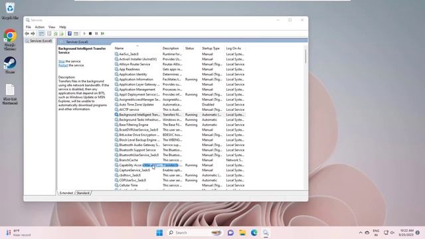This screenshot has height=239, width=425.
Task: Click the gear icon beside Block Level Backup Engine
Action: point(117,140)
